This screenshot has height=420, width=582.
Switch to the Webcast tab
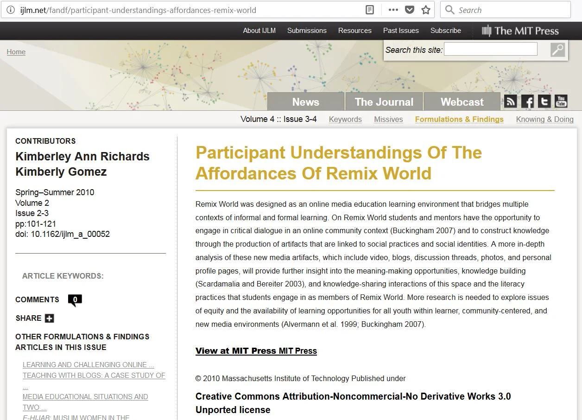[x=462, y=102]
